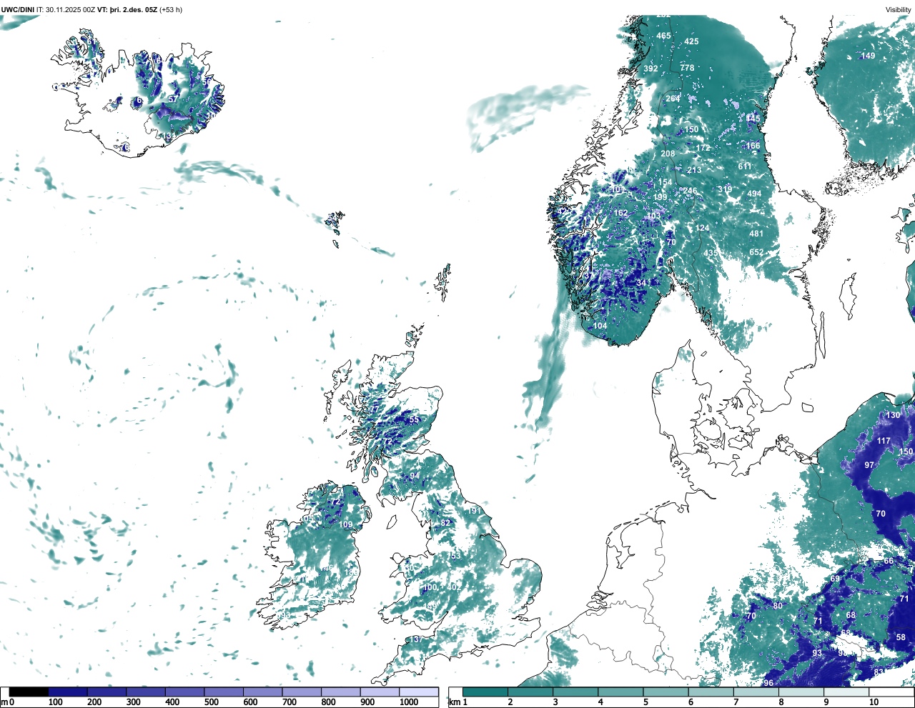Click the '2' label on the km scale

click(510, 702)
